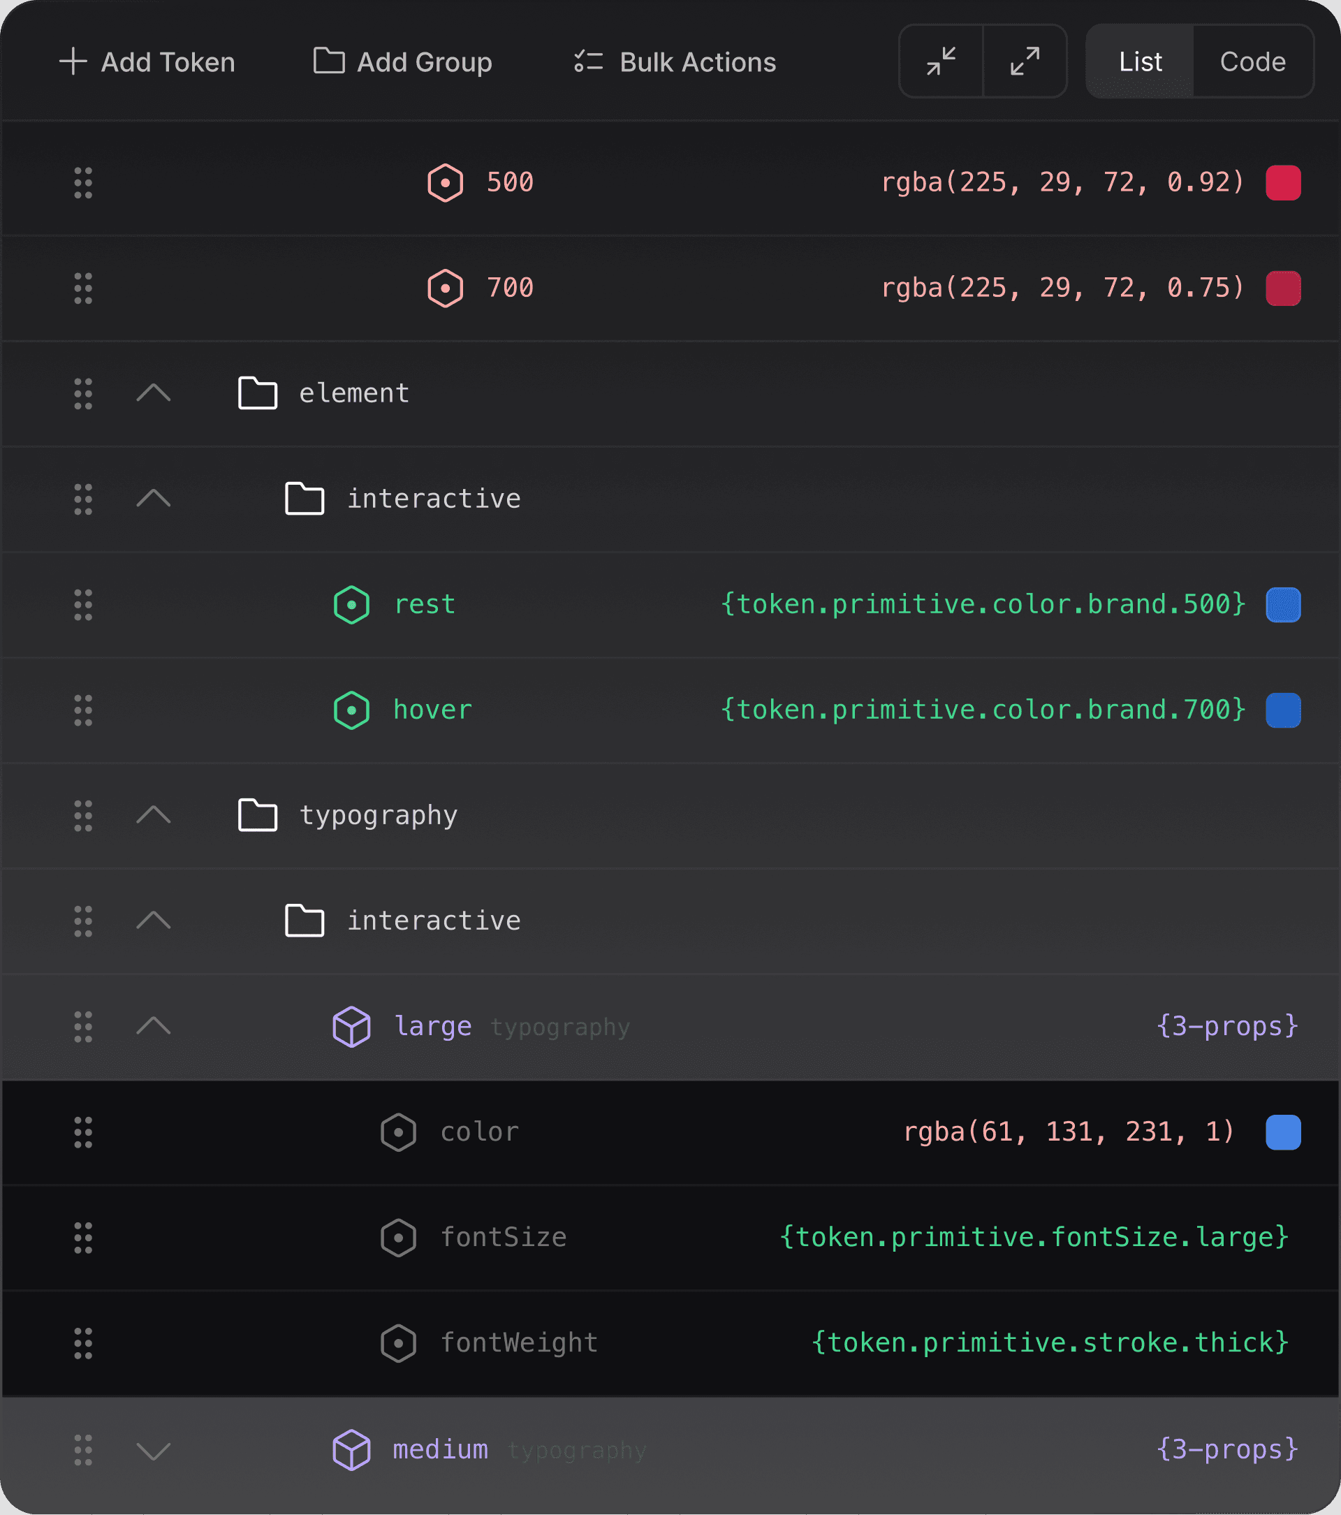Click the purple cube icon next to large
Viewport: 1341px width, 1515px height.
351,1027
